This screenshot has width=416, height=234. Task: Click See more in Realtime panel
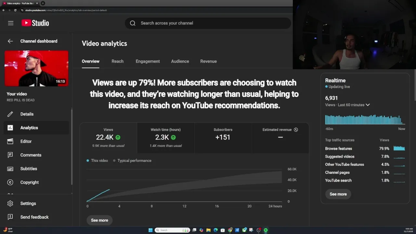click(338, 194)
